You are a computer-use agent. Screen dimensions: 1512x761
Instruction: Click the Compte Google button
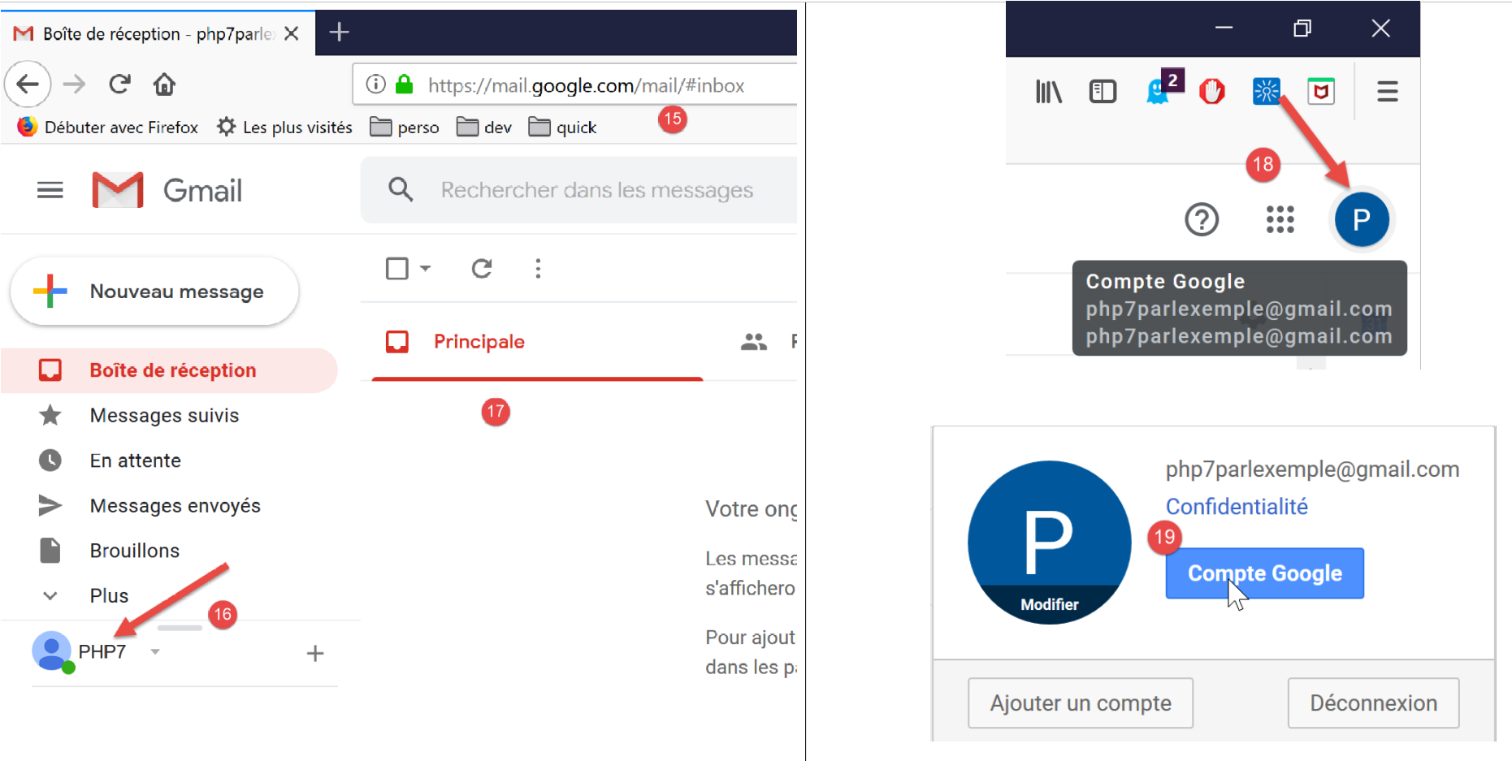(x=1264, y=573)
